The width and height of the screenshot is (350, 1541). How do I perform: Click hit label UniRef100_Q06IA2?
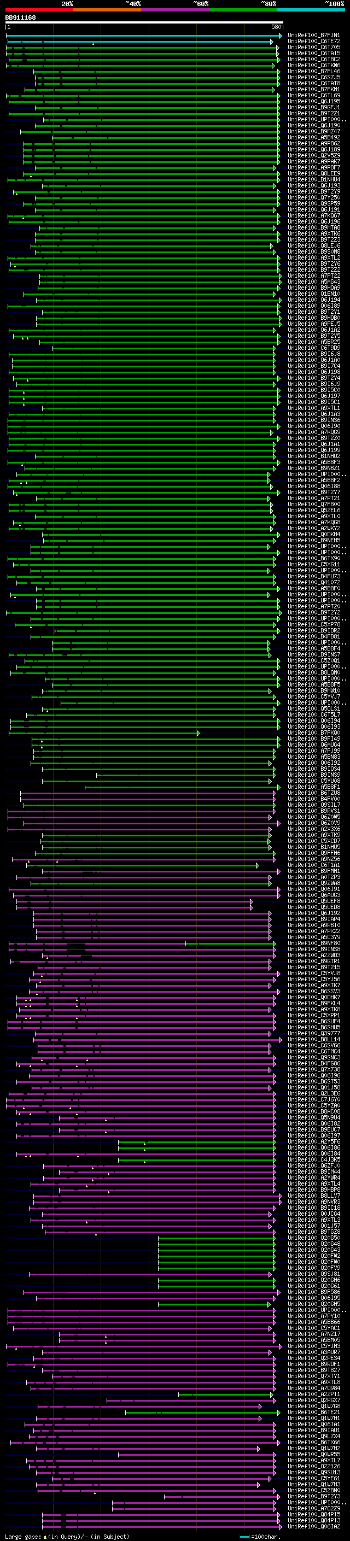tap(313, 1526)
